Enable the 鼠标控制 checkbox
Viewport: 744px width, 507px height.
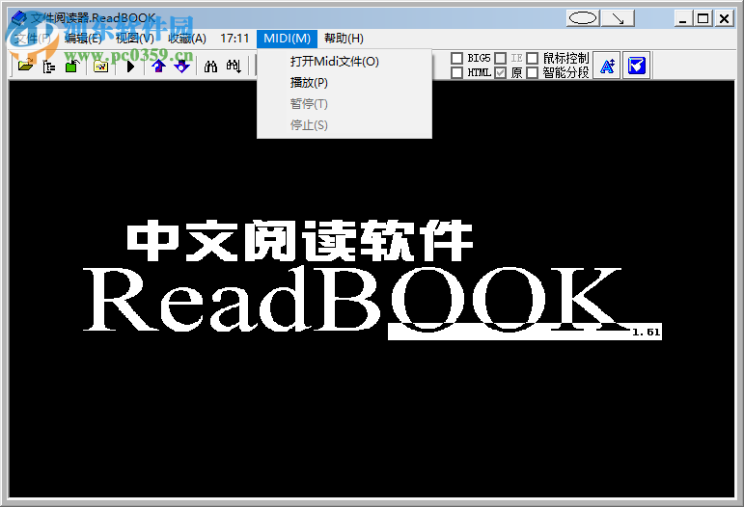533,58
